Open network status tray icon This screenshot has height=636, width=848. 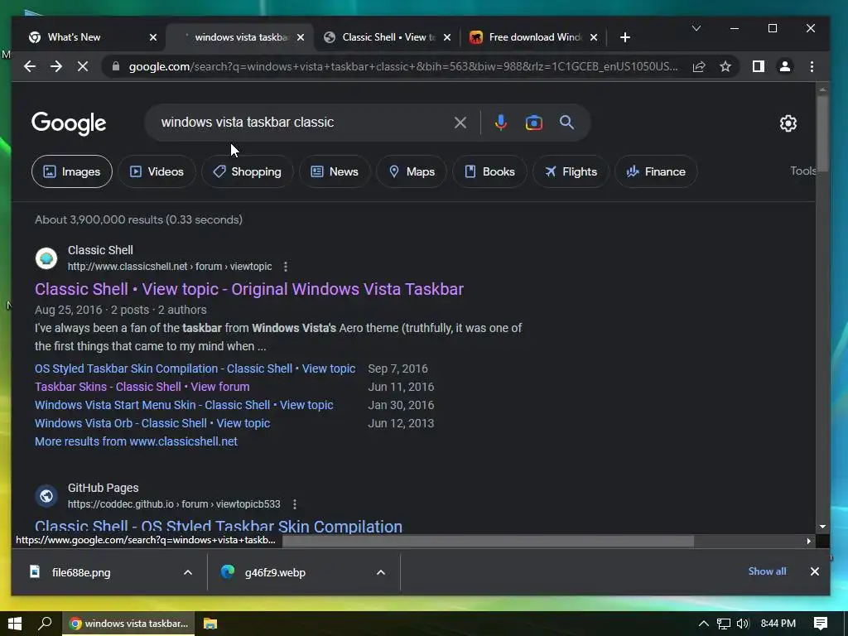click(723, 624)
